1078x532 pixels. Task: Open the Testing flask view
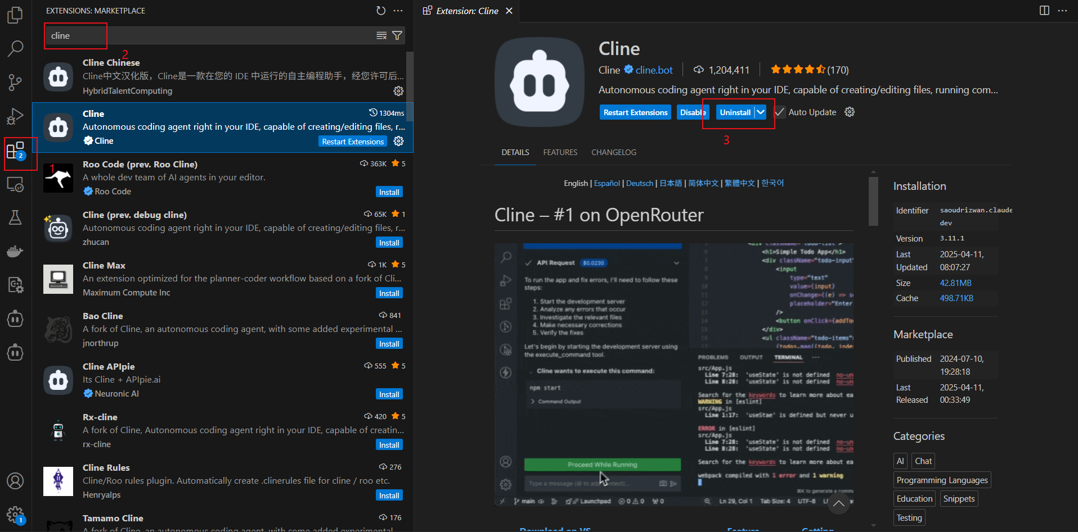coord(15,217)
